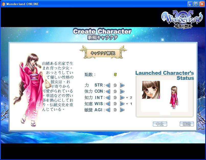Viewport: 206px width, 160px height.
Task: Increase STR with the right arrow
Action: [122, 85]
